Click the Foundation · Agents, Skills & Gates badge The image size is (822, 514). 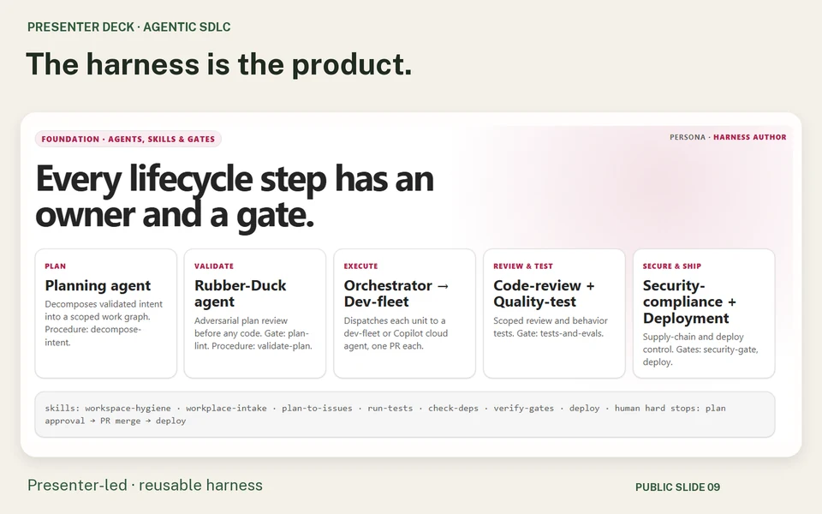pos(128,139)
